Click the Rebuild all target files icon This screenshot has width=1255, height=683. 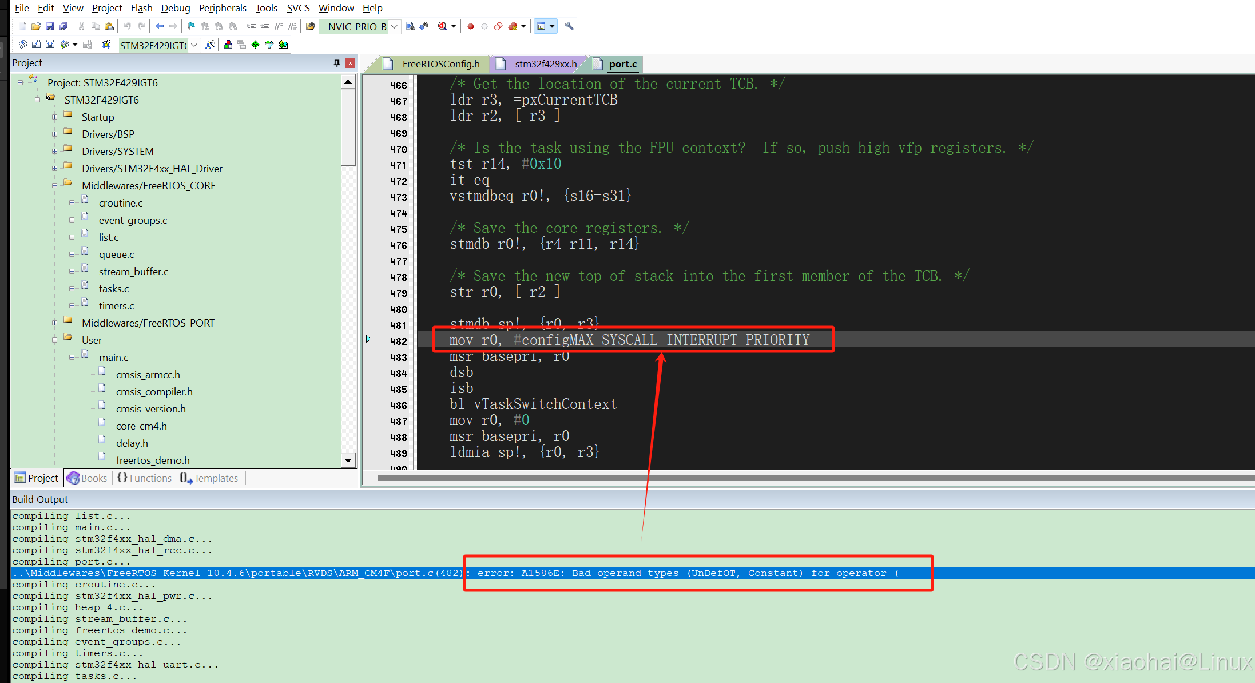[x=50, y=45]
